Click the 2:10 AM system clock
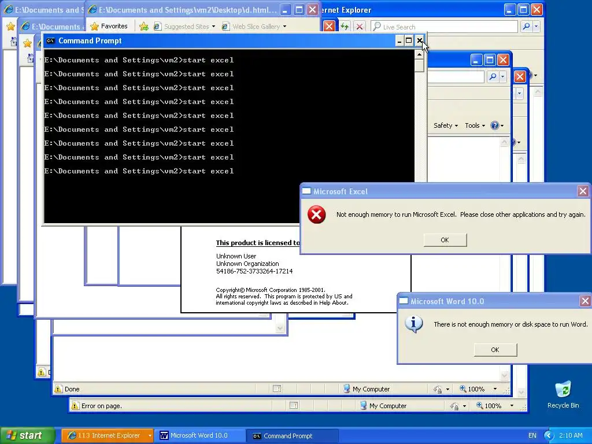Screen dimensions: 592x444 [x=571, y=435]
